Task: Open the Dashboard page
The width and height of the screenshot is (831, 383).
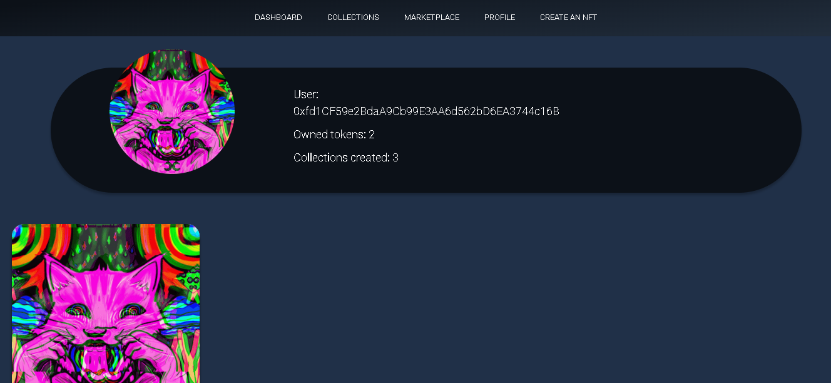Action: point(278,18)
